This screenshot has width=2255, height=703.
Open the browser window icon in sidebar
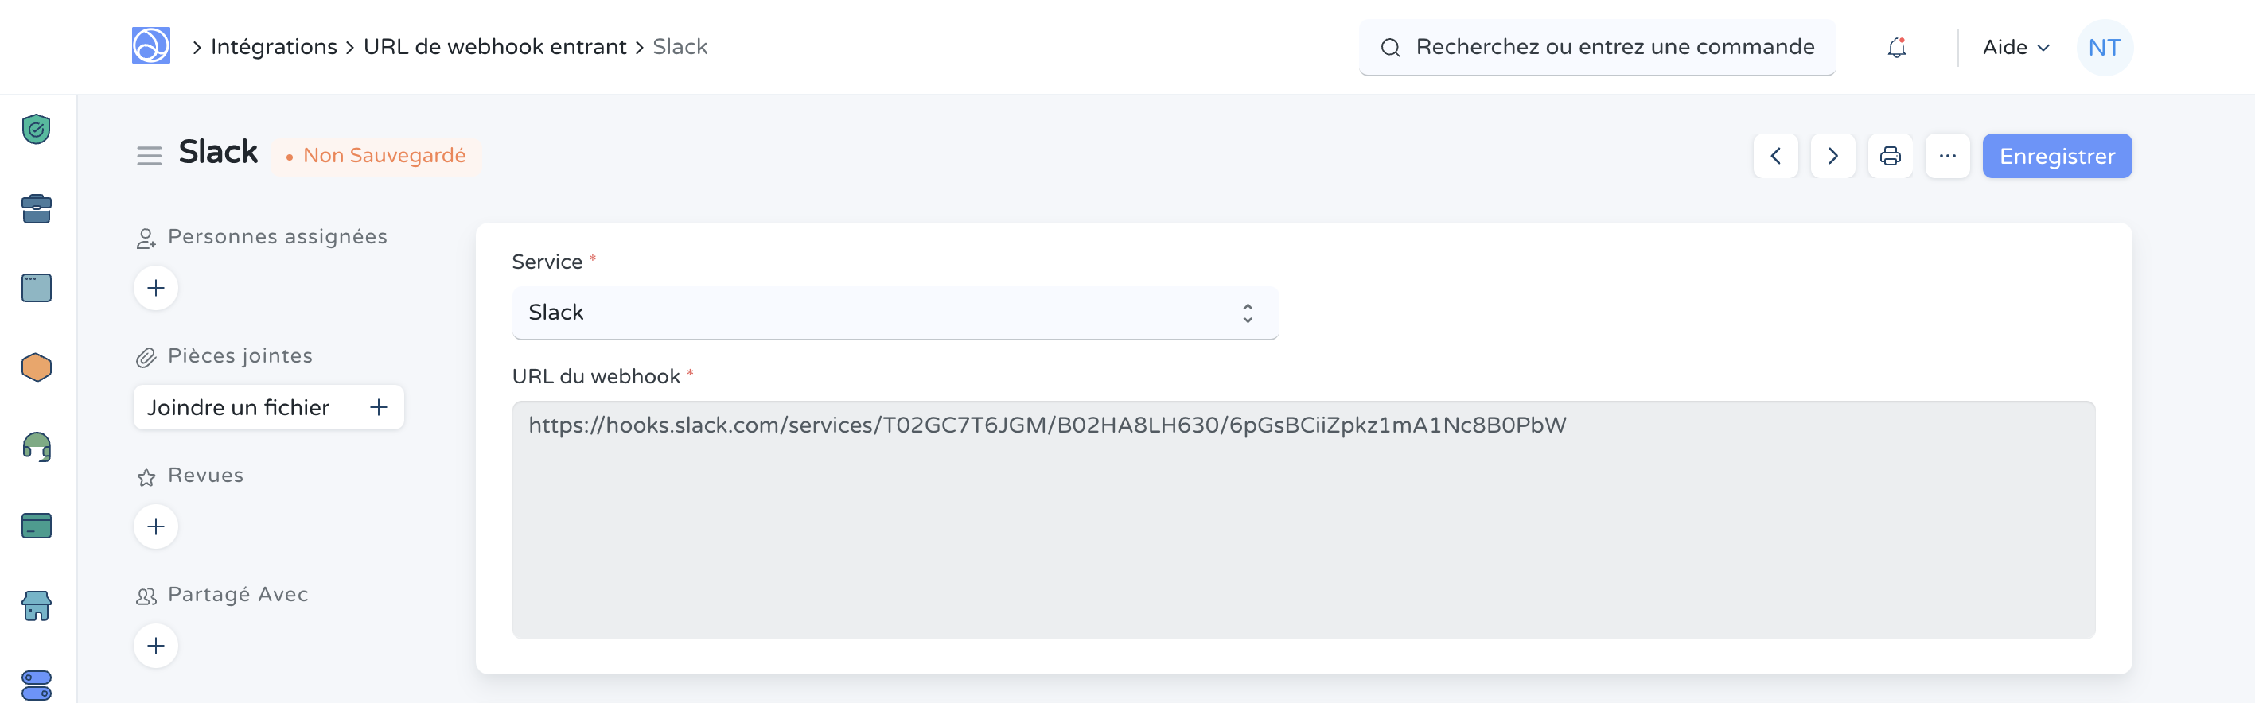click(x=35, y=288)
